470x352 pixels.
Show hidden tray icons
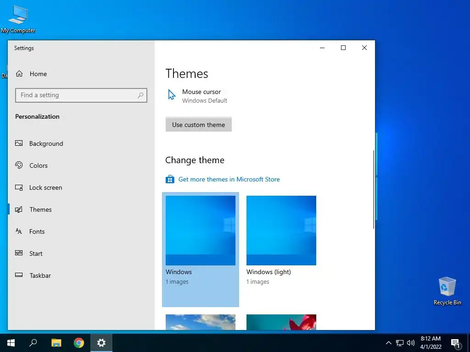(x=388, y=343)
